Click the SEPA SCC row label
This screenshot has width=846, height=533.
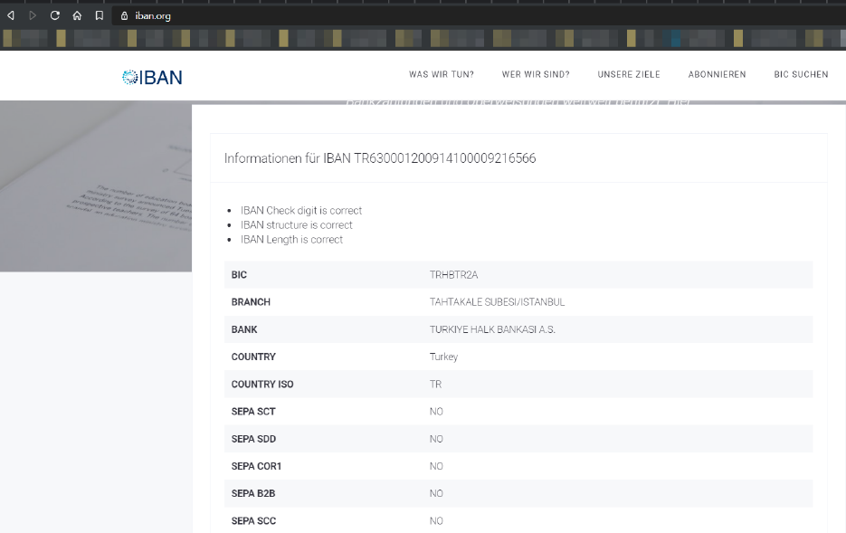coord(253,521)
